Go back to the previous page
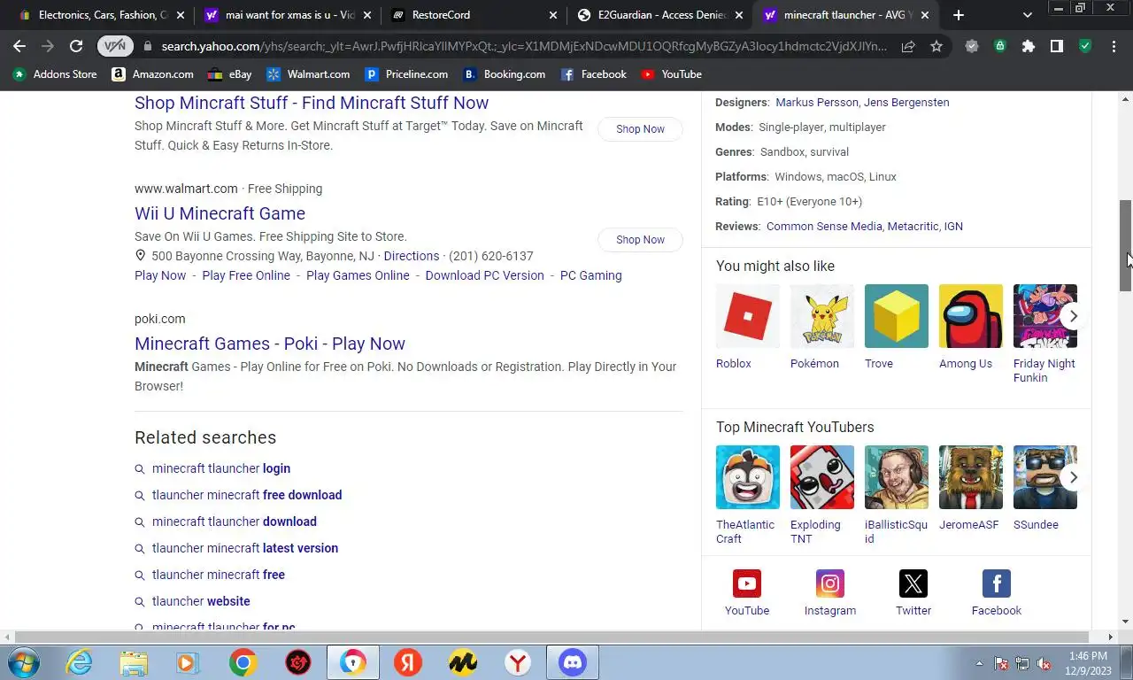 point(19,46)
